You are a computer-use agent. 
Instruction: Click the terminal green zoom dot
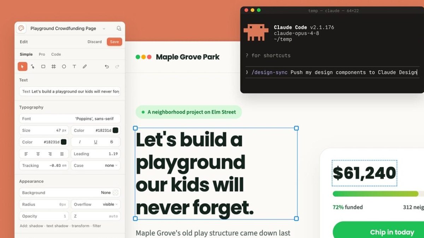pos(259,10)
